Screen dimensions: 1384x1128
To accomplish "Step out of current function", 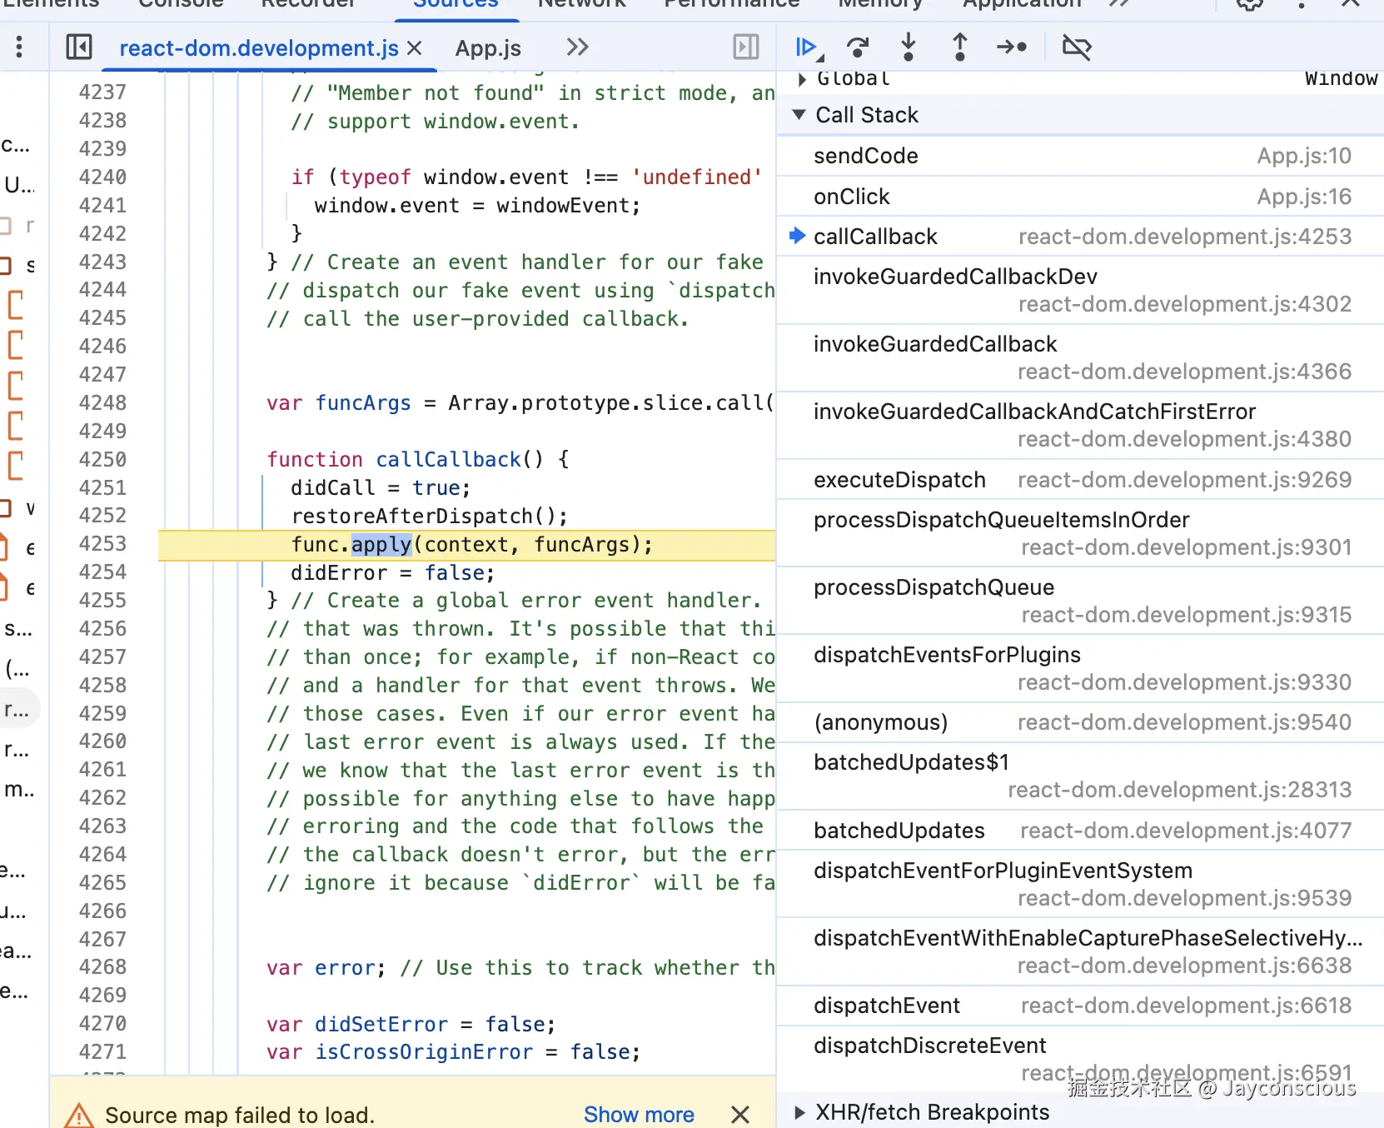I will 959,47.
